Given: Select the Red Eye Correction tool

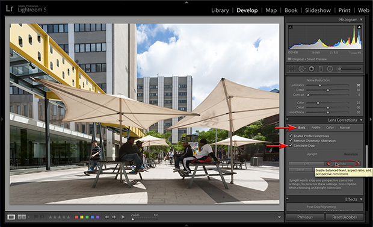Looking at the screenshot, I should click(311, 69).
